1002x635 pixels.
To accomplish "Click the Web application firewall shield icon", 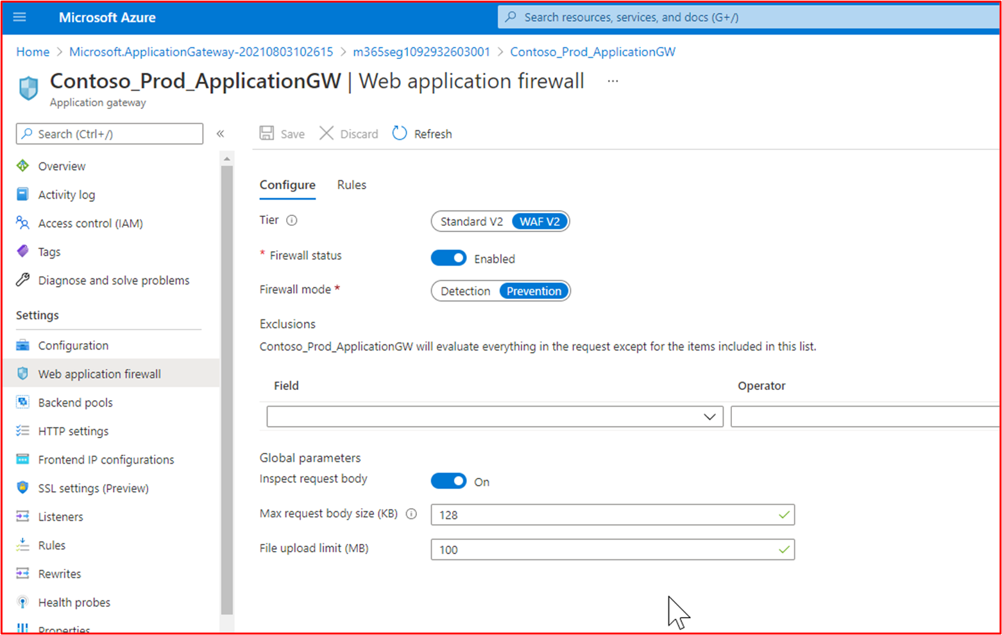I will (23, 374).
